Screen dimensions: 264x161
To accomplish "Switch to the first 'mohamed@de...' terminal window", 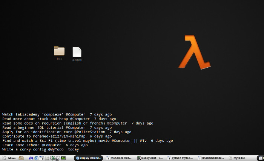I will (x=119, y=158).
